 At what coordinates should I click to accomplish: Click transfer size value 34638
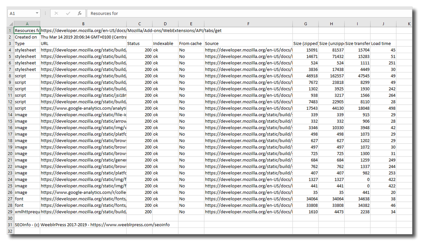pyautogui.click(x=357, y=199)
